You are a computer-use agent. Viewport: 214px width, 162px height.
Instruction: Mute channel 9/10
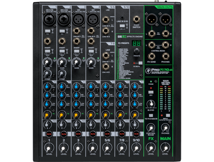(x=136, y=134)
